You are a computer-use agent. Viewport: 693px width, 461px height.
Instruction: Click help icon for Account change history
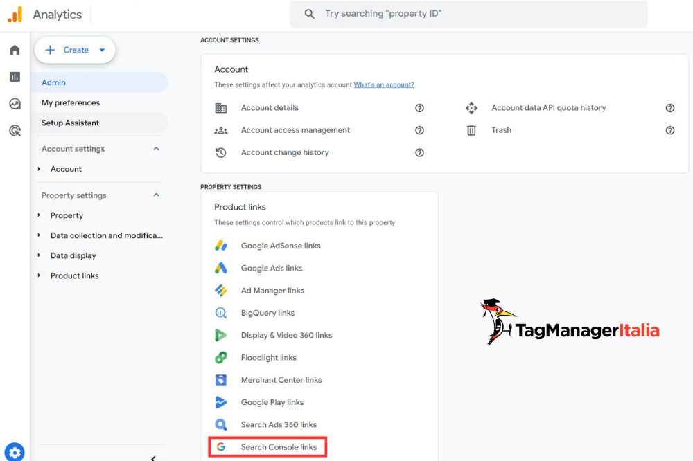(x=419, y=153)
